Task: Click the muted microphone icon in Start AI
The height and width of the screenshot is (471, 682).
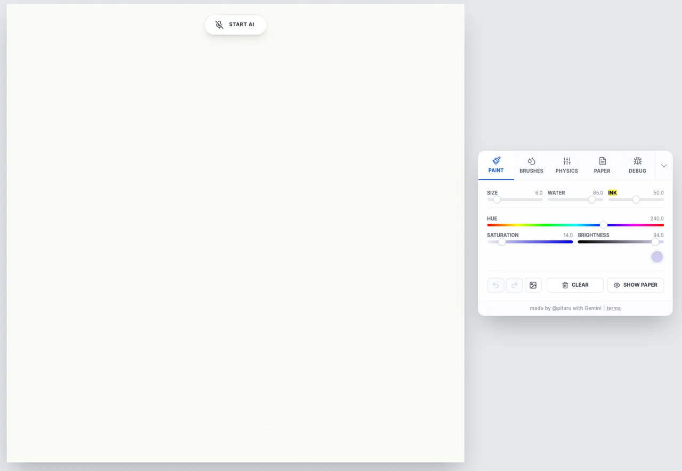Action: 219,25
